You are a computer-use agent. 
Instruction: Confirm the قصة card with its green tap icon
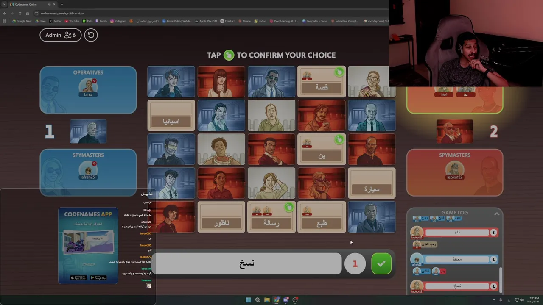pyautogui.click(x=339, y=72)
